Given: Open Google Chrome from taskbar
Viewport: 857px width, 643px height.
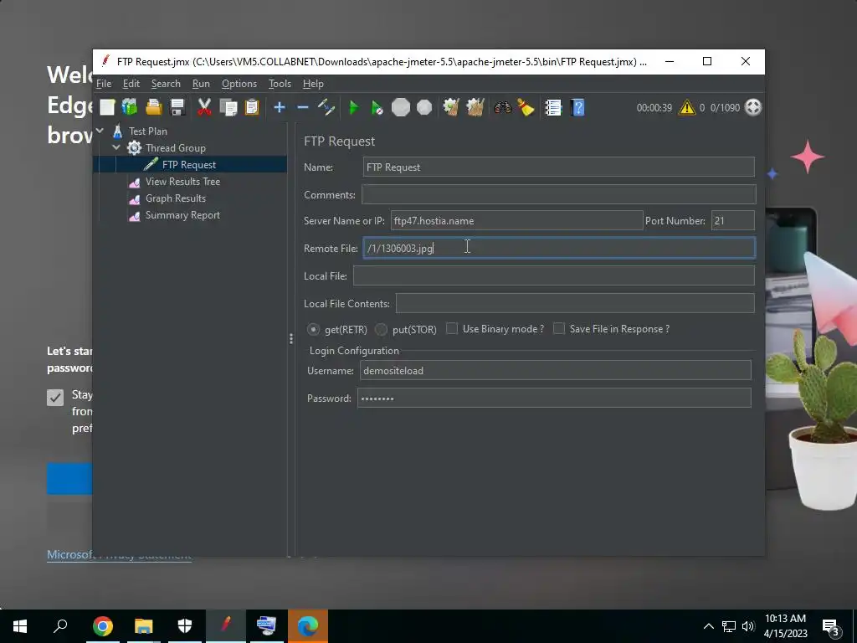Looking at the screenshot, I should (x=102, y=626).
